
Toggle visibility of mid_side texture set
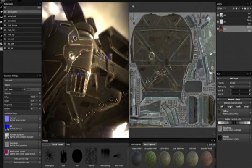(x=5, y=44)
